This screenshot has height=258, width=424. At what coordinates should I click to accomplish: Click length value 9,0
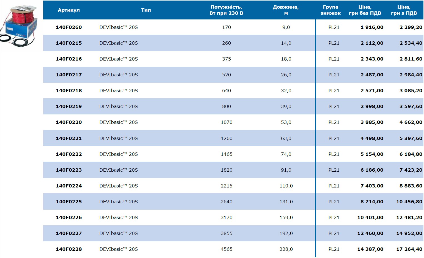[286, 27]
